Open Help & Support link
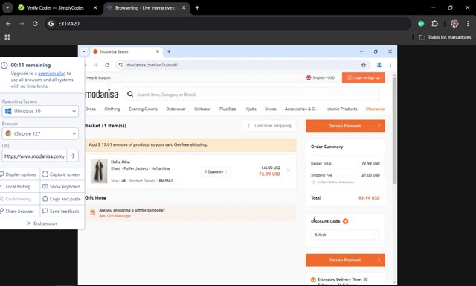This screenshot has width=476, height=286. 98,77
